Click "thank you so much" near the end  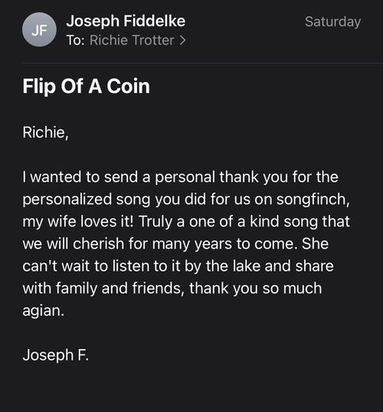coord(256,288)
